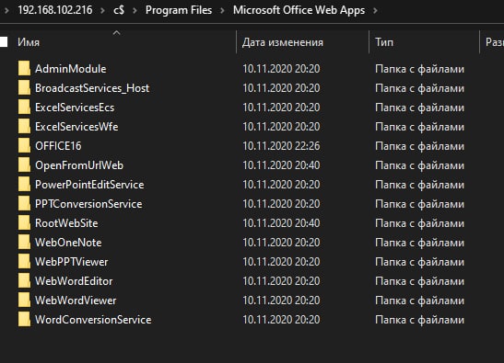Select the BroadcastServices_Host folder name

tap(92, 88)
